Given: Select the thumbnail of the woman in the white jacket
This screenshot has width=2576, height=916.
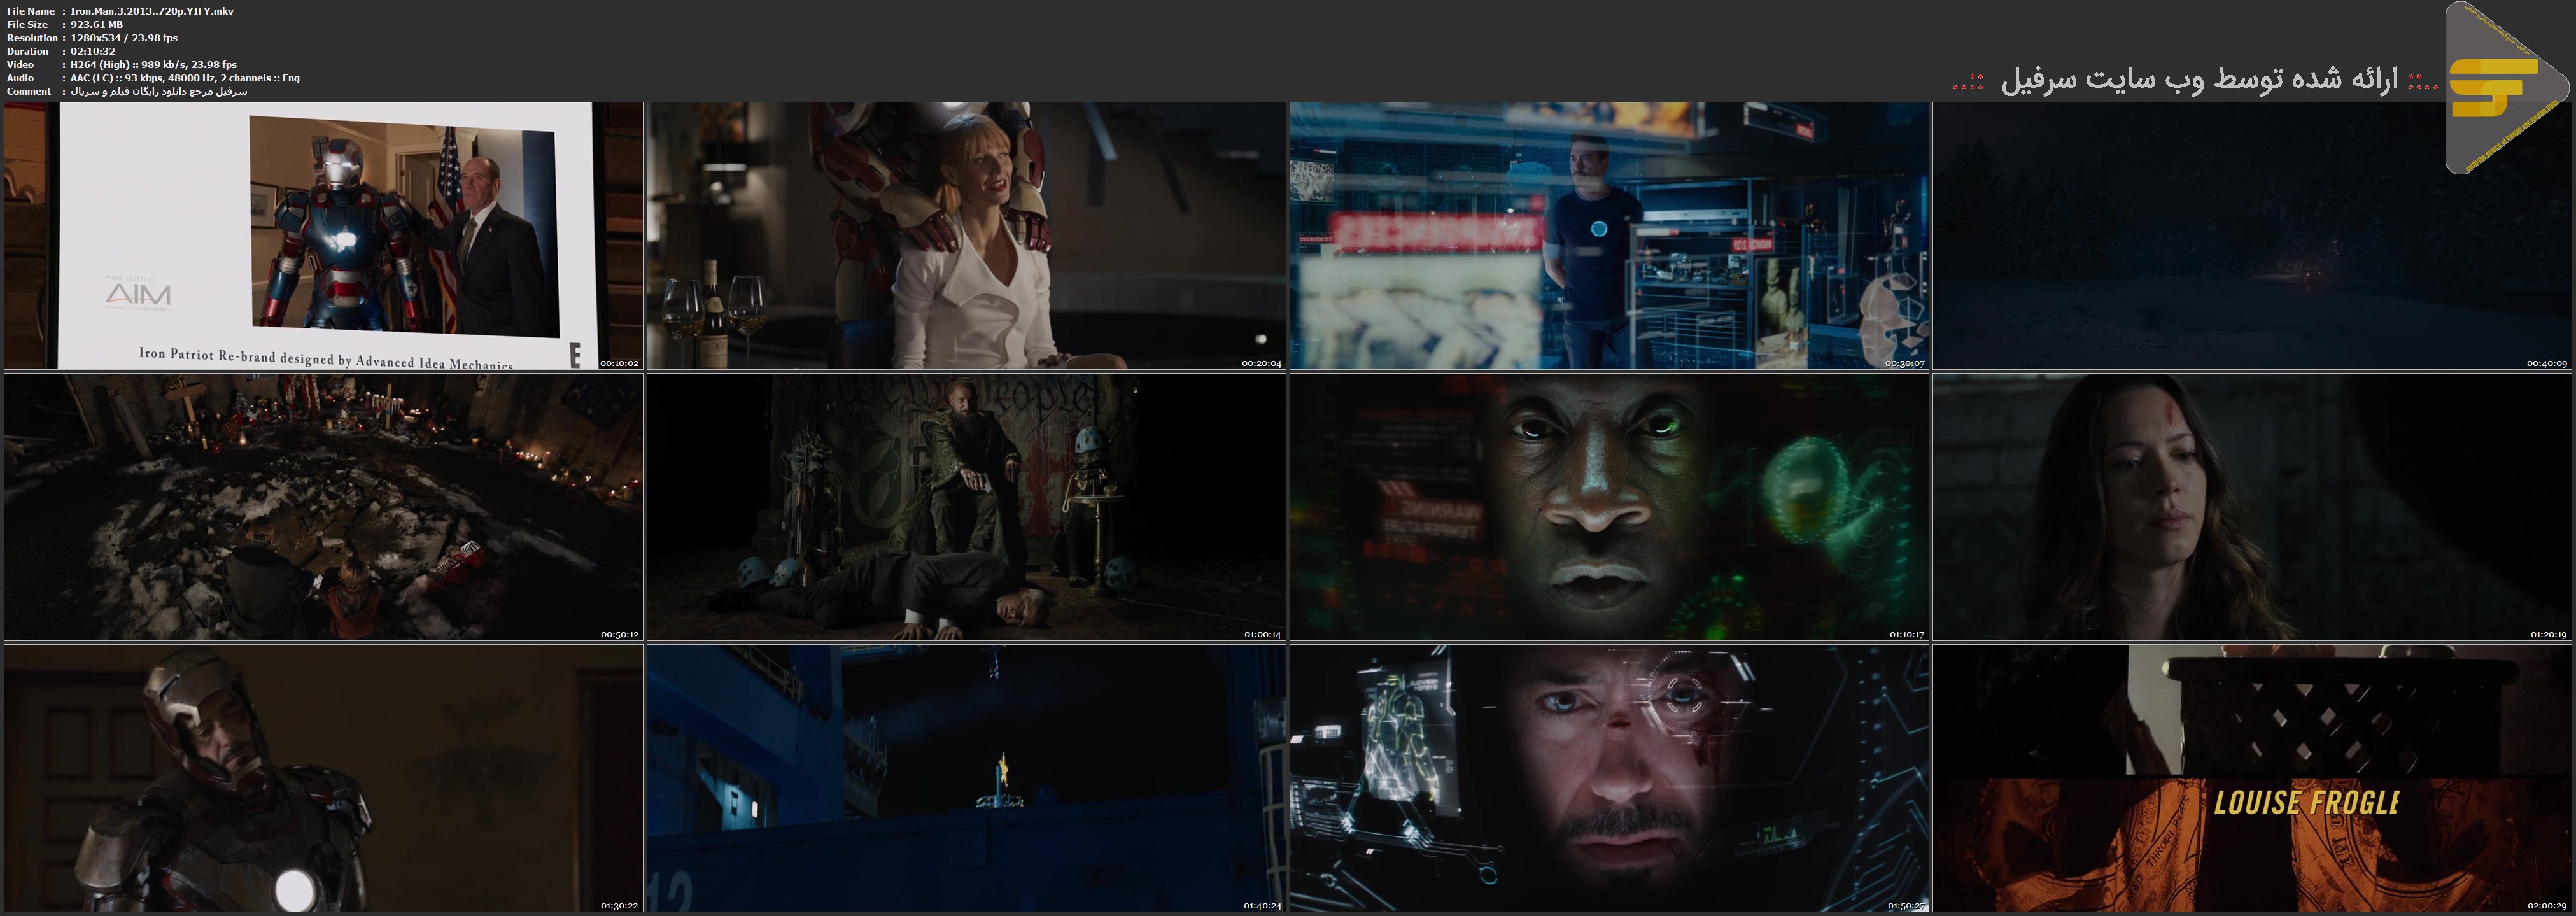Looking at the screenshot, I should tap(966, 236).
